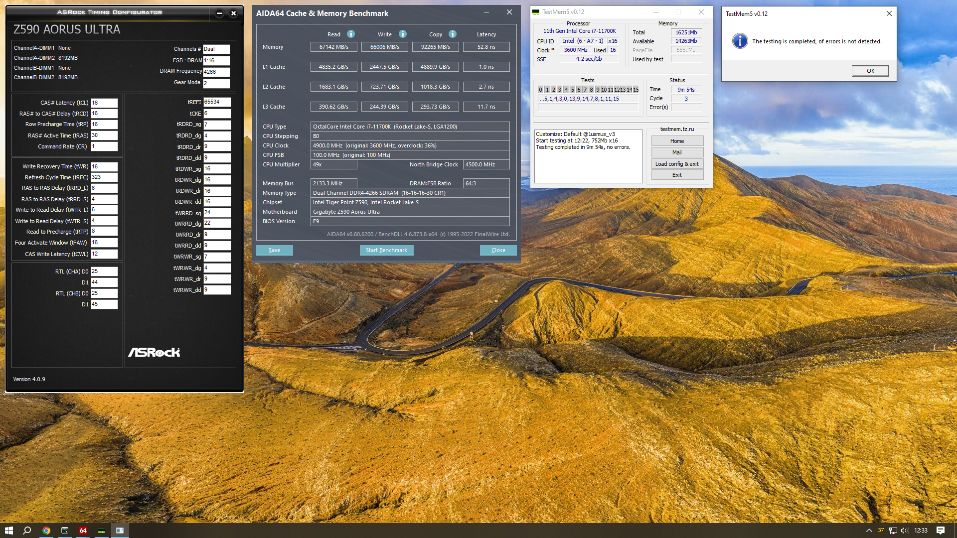Open taskbar search magnifier
Viewport: 957px width, 538px height.
tap(27, 531)
